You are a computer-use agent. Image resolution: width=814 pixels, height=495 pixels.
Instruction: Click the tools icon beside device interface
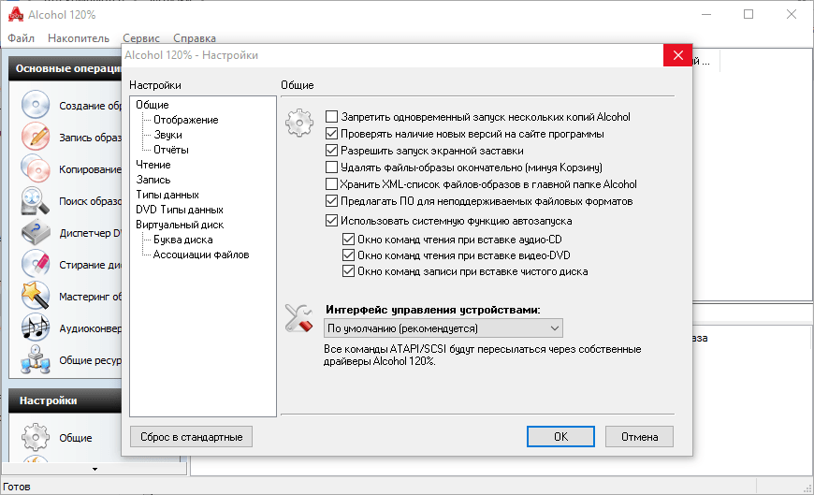(x=299, y=318)
